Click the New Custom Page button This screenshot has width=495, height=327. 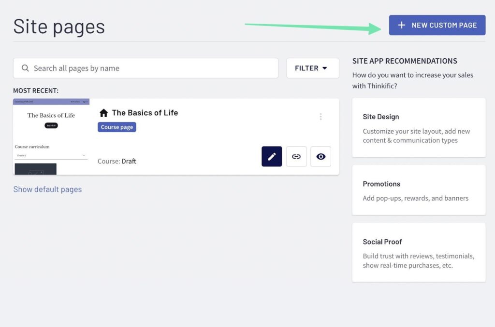click(437, 25)
